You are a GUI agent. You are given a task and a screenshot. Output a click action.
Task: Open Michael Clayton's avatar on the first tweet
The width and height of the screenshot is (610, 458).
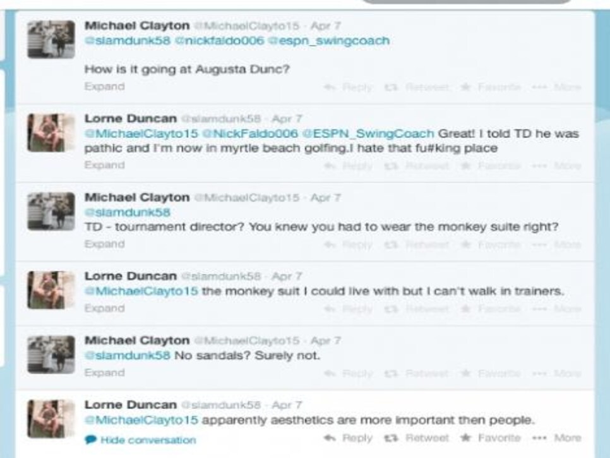pos(51,39)
